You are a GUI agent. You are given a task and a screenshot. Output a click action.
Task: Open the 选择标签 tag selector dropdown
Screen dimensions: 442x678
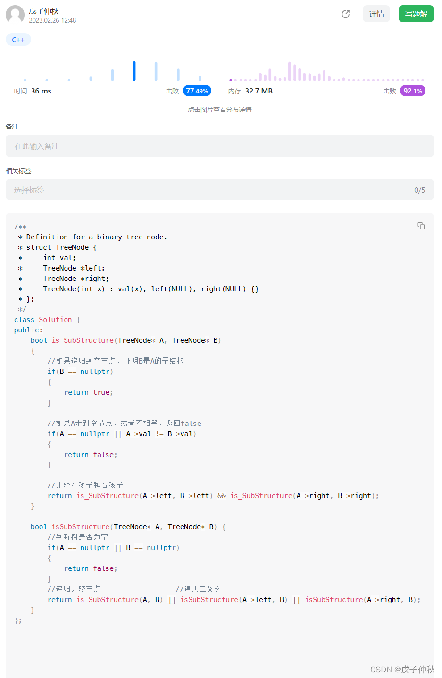pos(220,190)
